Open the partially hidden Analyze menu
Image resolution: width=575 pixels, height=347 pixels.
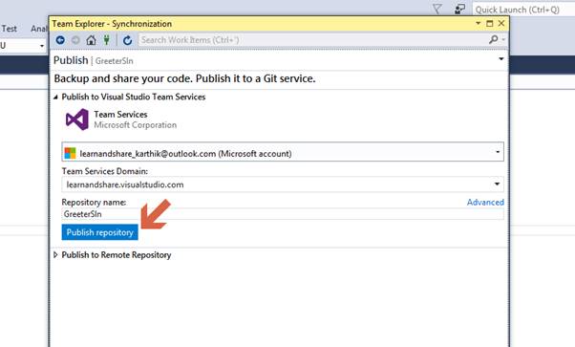39,29
